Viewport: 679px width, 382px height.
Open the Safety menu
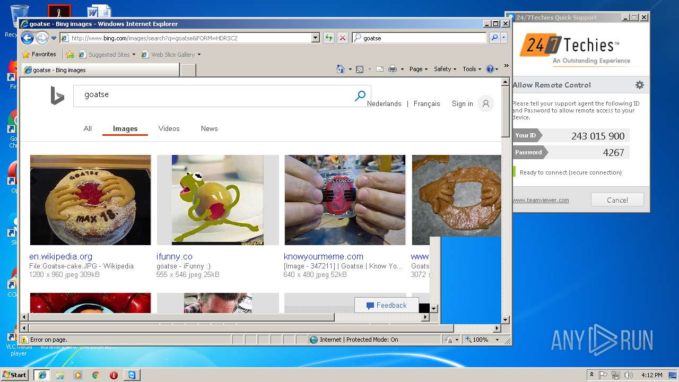coord(445,69)
